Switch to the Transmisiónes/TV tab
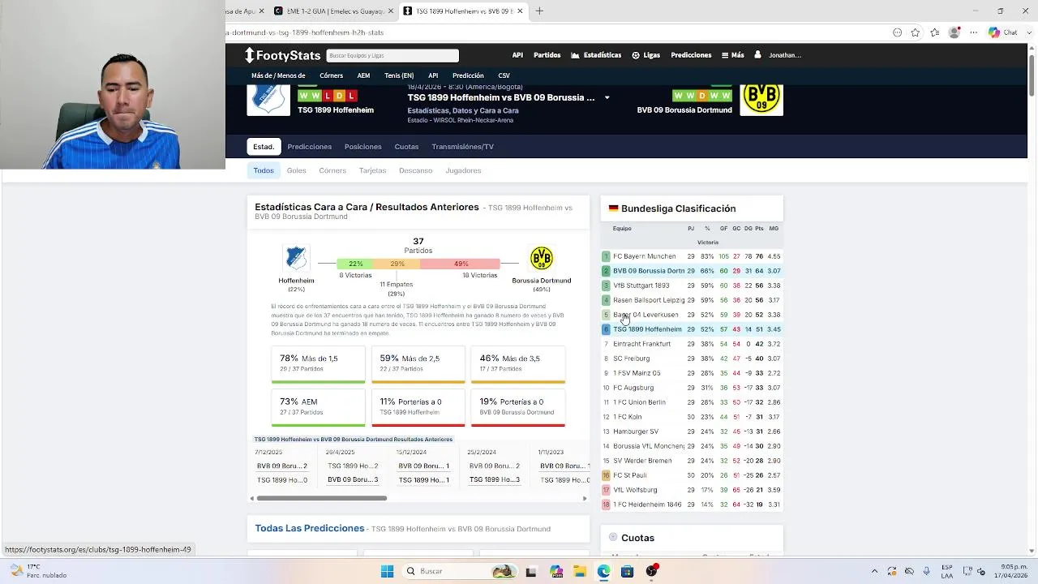This screenshot has width=1038, height=584. 462,147
